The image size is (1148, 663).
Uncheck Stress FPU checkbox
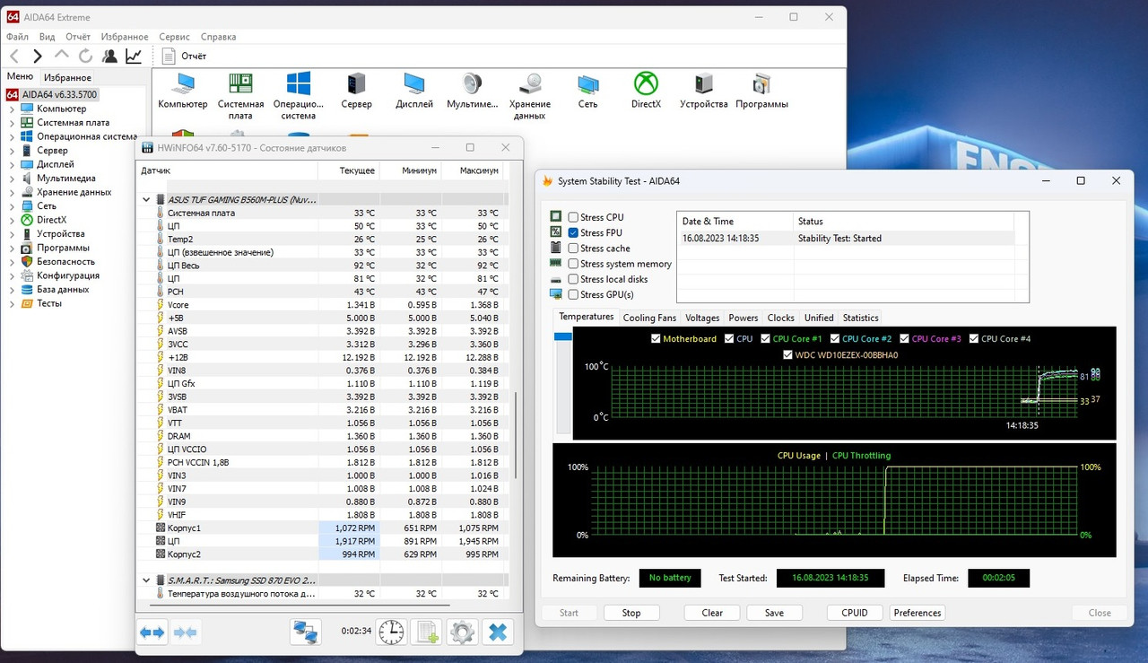click(573, 232)
